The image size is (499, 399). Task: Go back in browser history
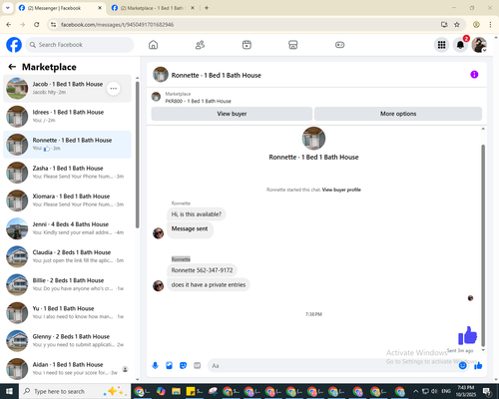(9, 24)
